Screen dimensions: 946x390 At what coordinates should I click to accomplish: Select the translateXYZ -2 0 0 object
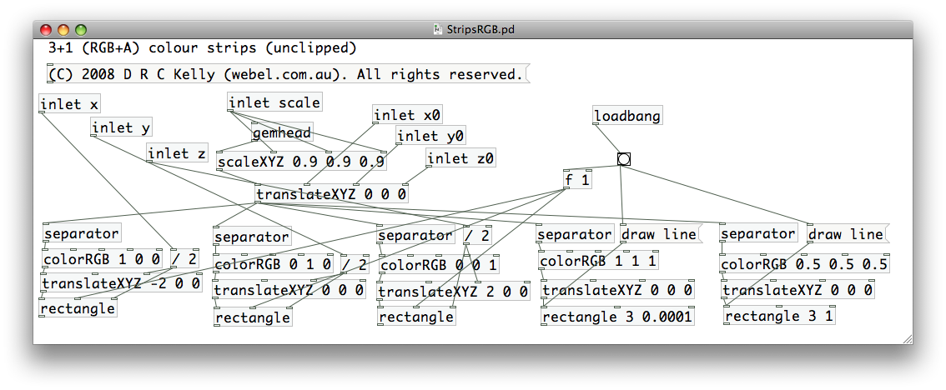coord(121,283)
